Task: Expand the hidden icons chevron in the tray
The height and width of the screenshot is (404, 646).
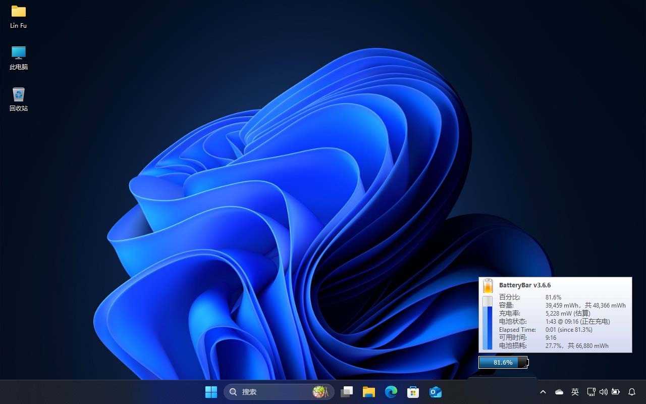Action: click(x=543, y=391)
